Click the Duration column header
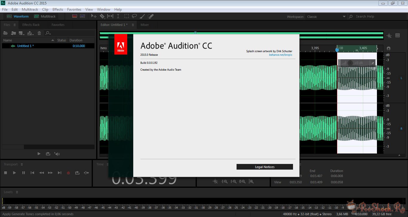The height and width of the screenshot is (217, 408). (76, 40)
